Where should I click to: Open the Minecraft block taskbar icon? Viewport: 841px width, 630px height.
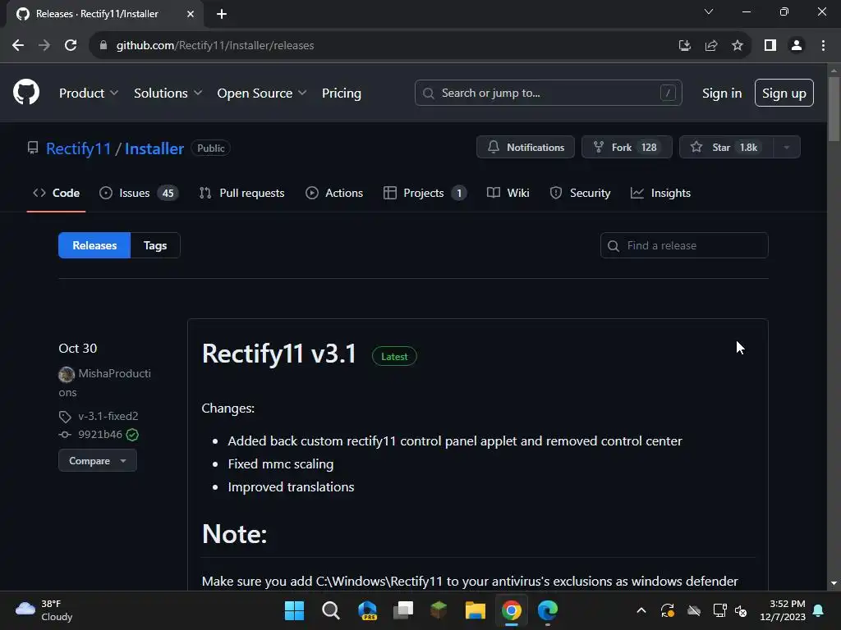coord(439,610)
